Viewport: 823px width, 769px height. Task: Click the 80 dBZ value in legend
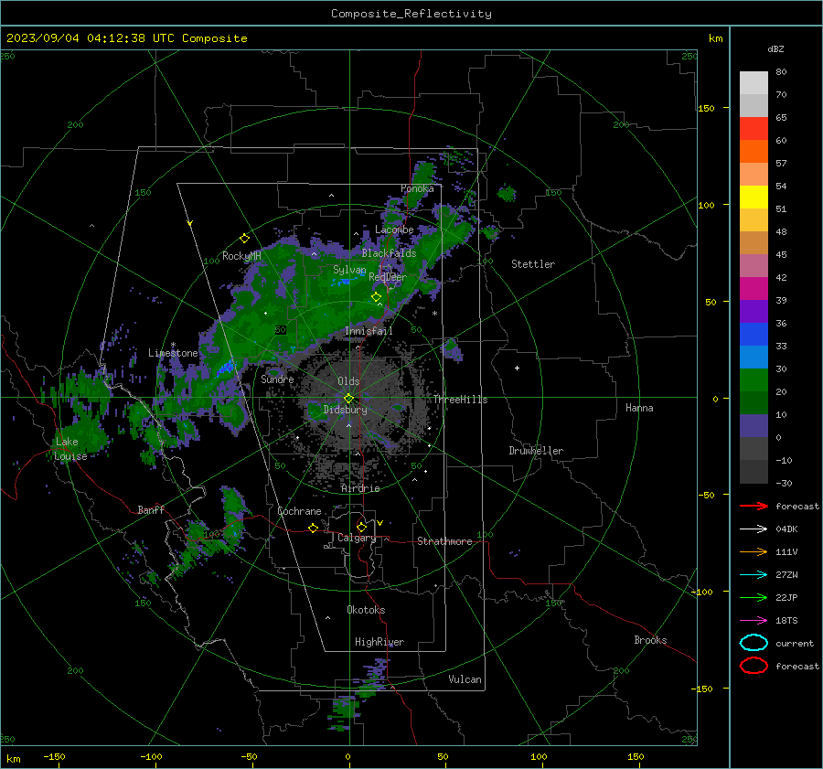[x=781, y=72]
